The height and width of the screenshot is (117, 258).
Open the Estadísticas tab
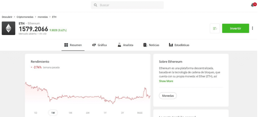179,45
